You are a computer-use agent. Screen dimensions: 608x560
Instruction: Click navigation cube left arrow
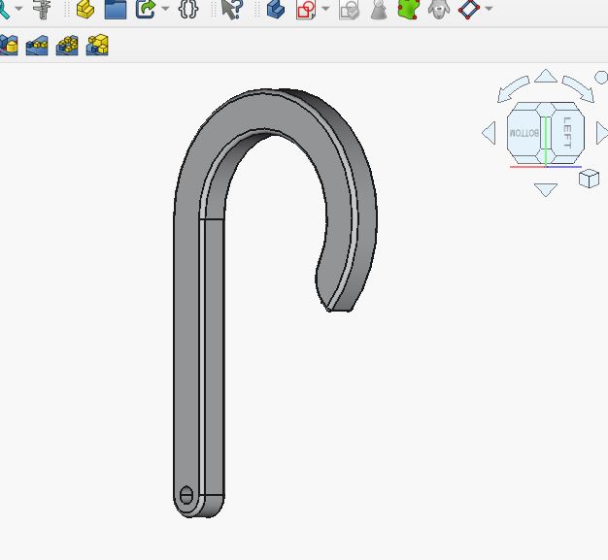click(x=489, y=133)
